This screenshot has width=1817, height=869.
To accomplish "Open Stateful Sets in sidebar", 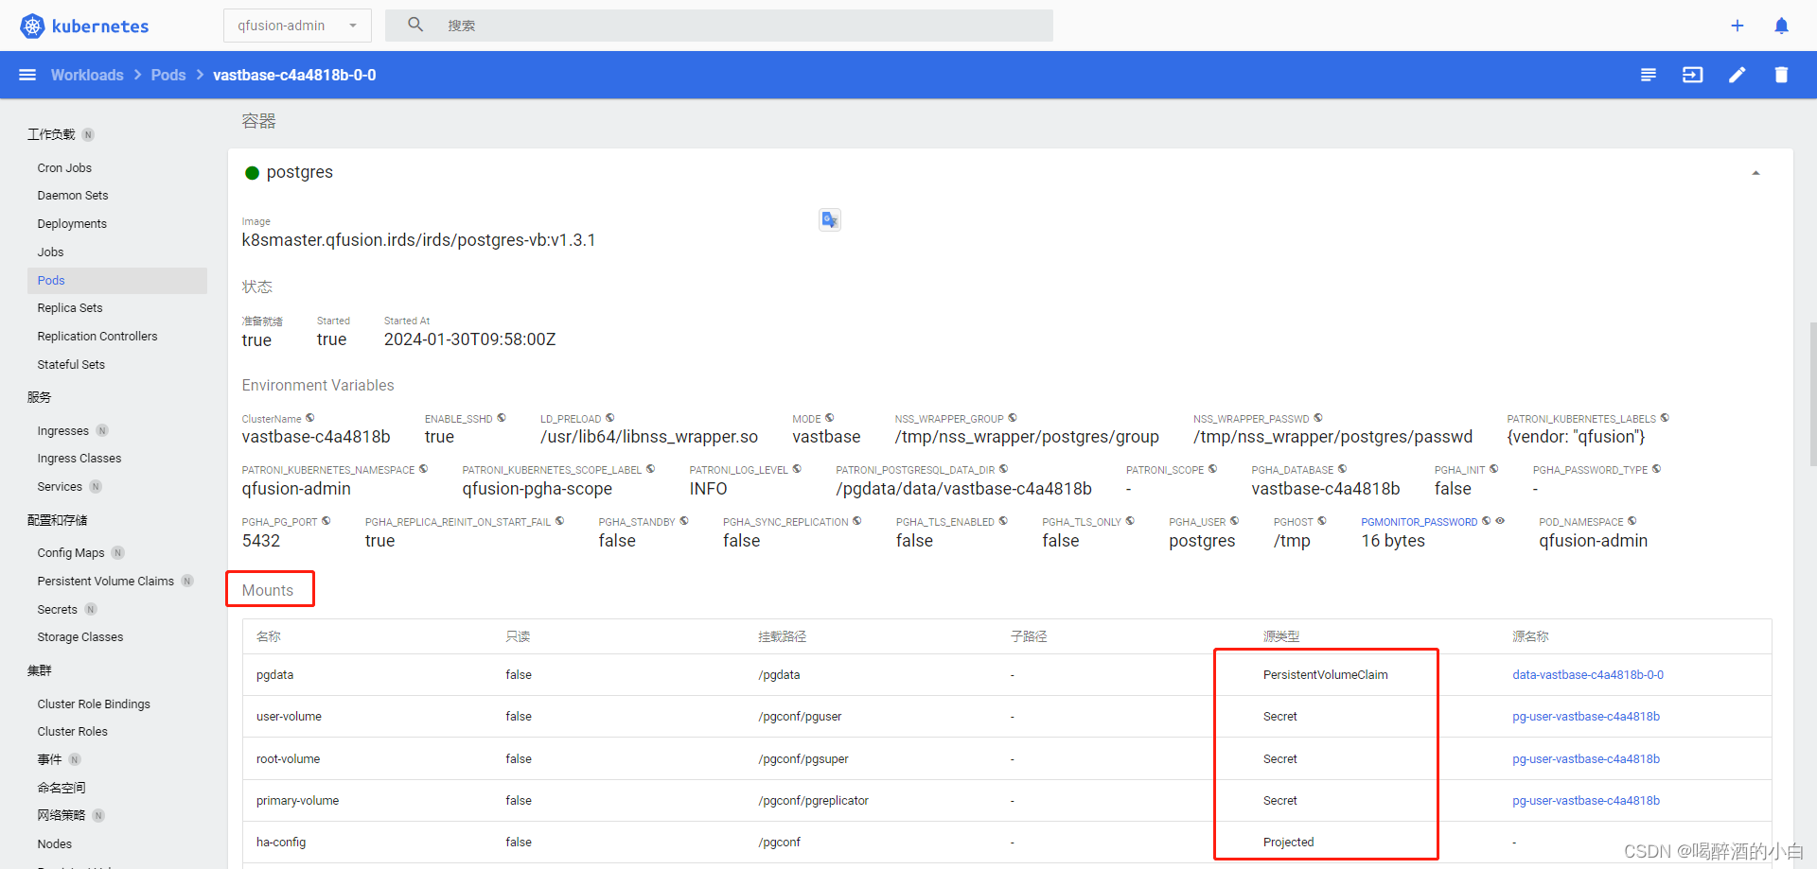I will [x=71, y=365].
